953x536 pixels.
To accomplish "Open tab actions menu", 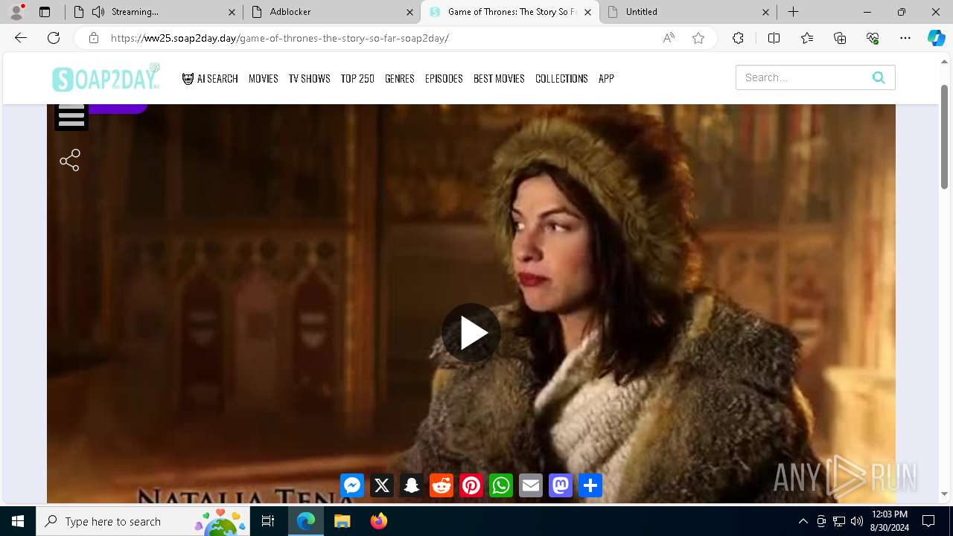I will [45, 12].
